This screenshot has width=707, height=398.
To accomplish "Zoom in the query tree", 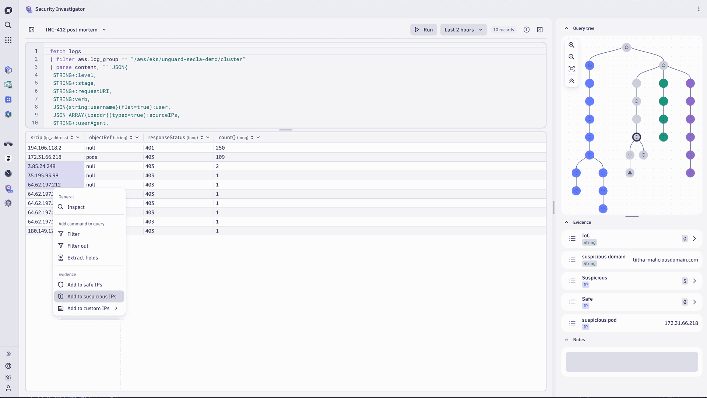I will point(571,45).
